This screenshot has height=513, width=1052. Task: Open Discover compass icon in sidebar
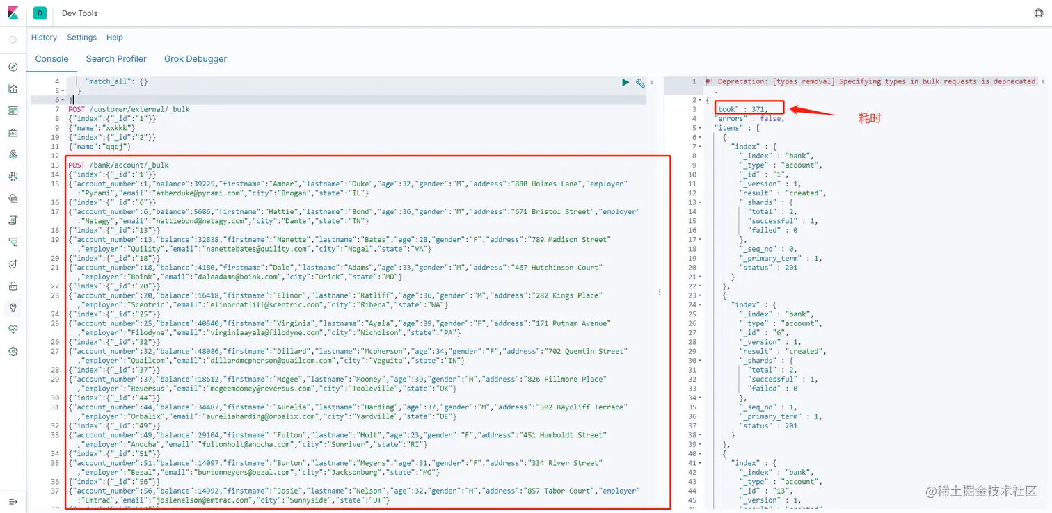pos(13,67)
